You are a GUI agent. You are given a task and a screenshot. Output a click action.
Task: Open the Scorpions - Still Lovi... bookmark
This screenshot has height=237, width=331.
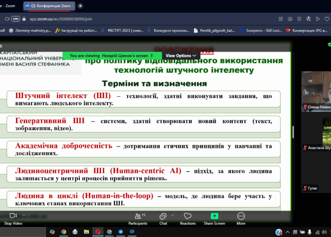pyautogui.click(x=261, y=30)
